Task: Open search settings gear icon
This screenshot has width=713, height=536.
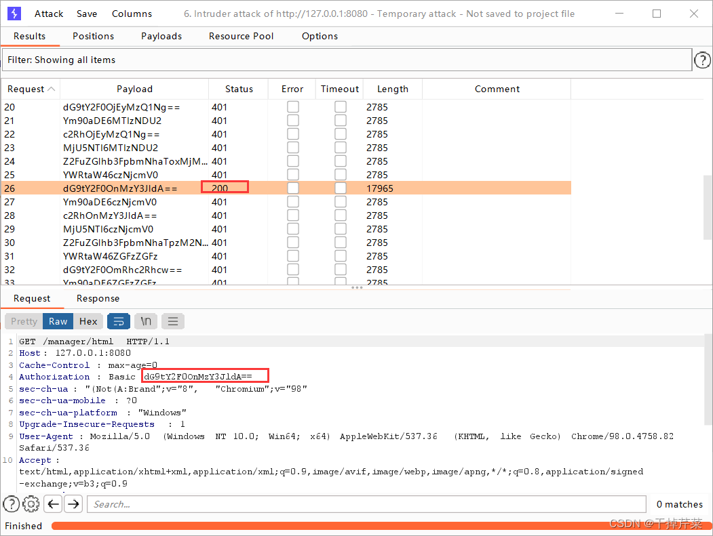Action: point(31,503)
